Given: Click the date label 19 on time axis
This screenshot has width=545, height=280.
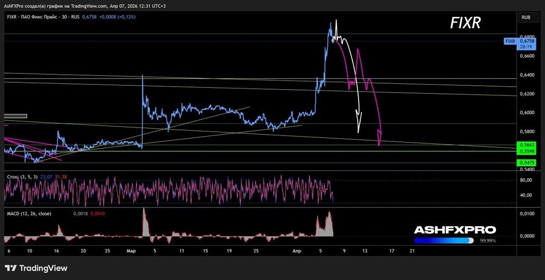Looking at the screenshot, I should coord(229,250).
